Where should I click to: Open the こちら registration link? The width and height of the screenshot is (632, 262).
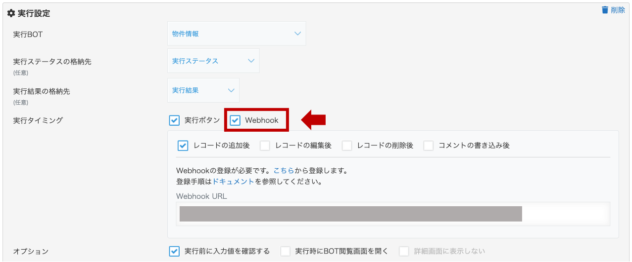point(284,171)
